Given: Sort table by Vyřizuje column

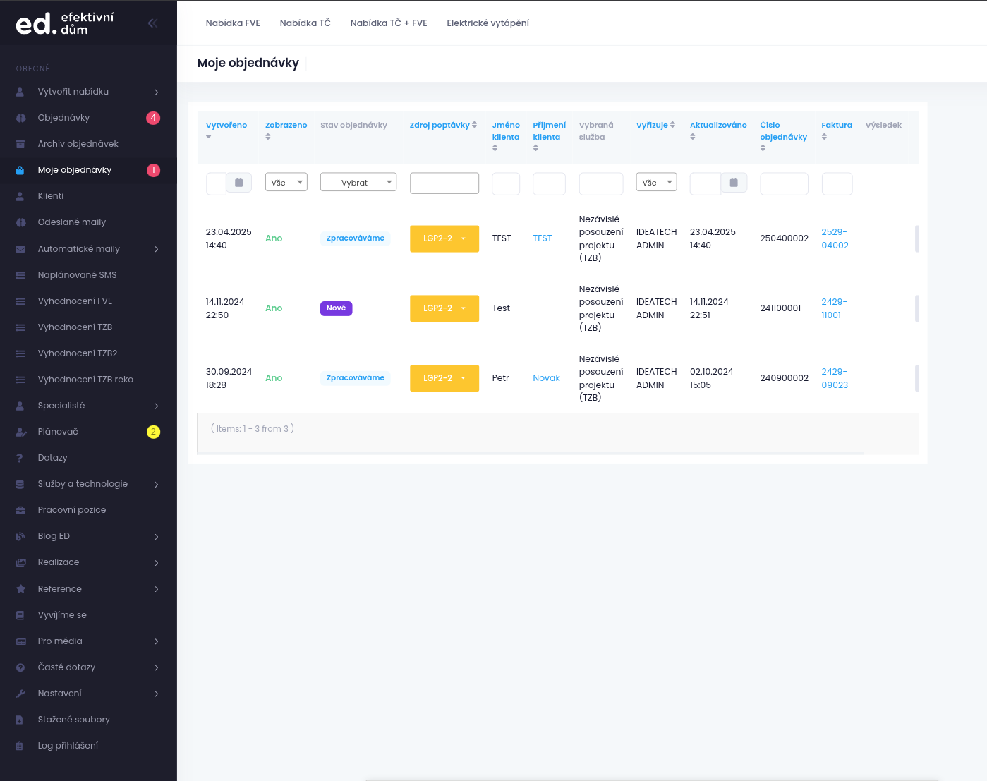Looking at the screenshot, I should [x=655, y=125].
